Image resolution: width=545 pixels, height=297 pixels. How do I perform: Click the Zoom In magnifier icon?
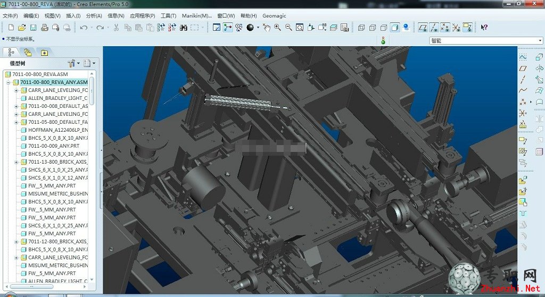pyautogui.click(x=277, y=28)
